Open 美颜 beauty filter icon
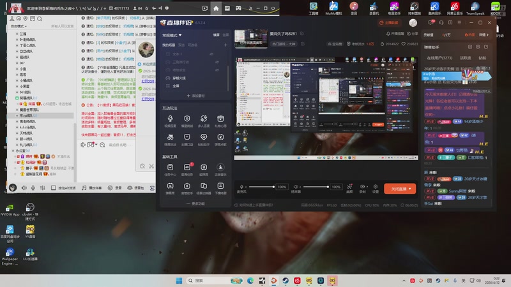The image size is (511, 287). click(349, 188)
